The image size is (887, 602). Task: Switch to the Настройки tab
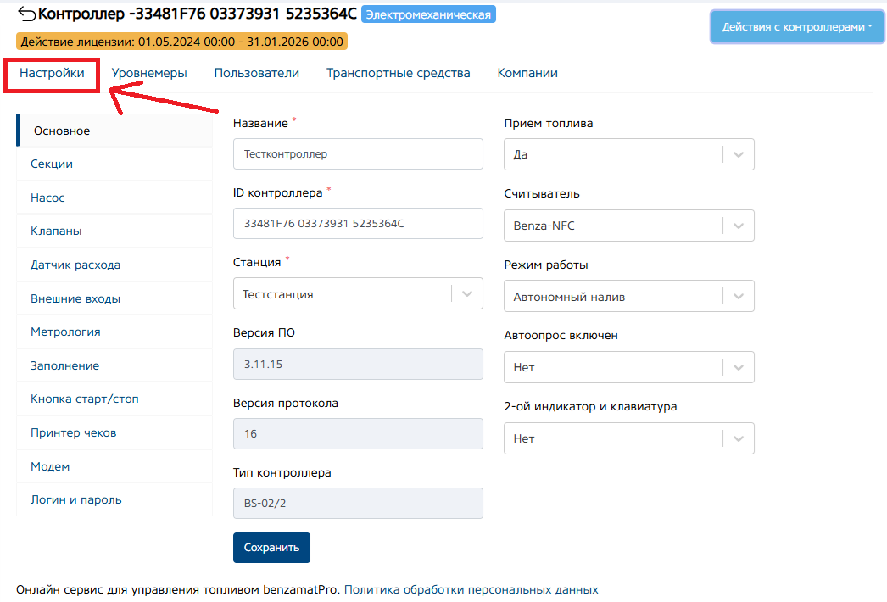(x=52, y=73)
